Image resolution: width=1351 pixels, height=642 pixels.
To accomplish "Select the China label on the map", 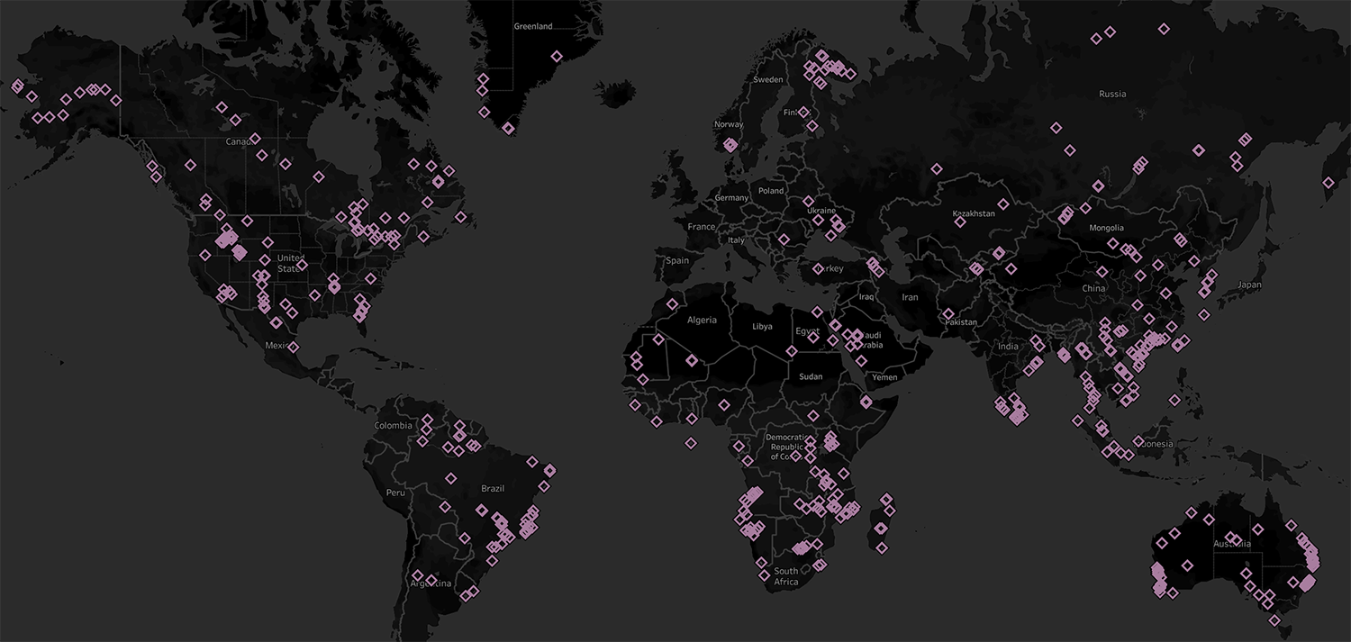I will point(1093,288).
